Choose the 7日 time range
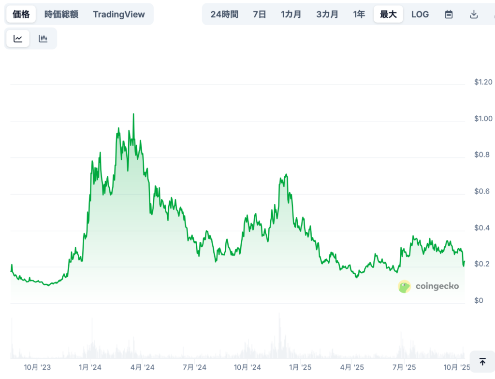The height and width of the screenshot is (379, 495). (x=260, y=14)
